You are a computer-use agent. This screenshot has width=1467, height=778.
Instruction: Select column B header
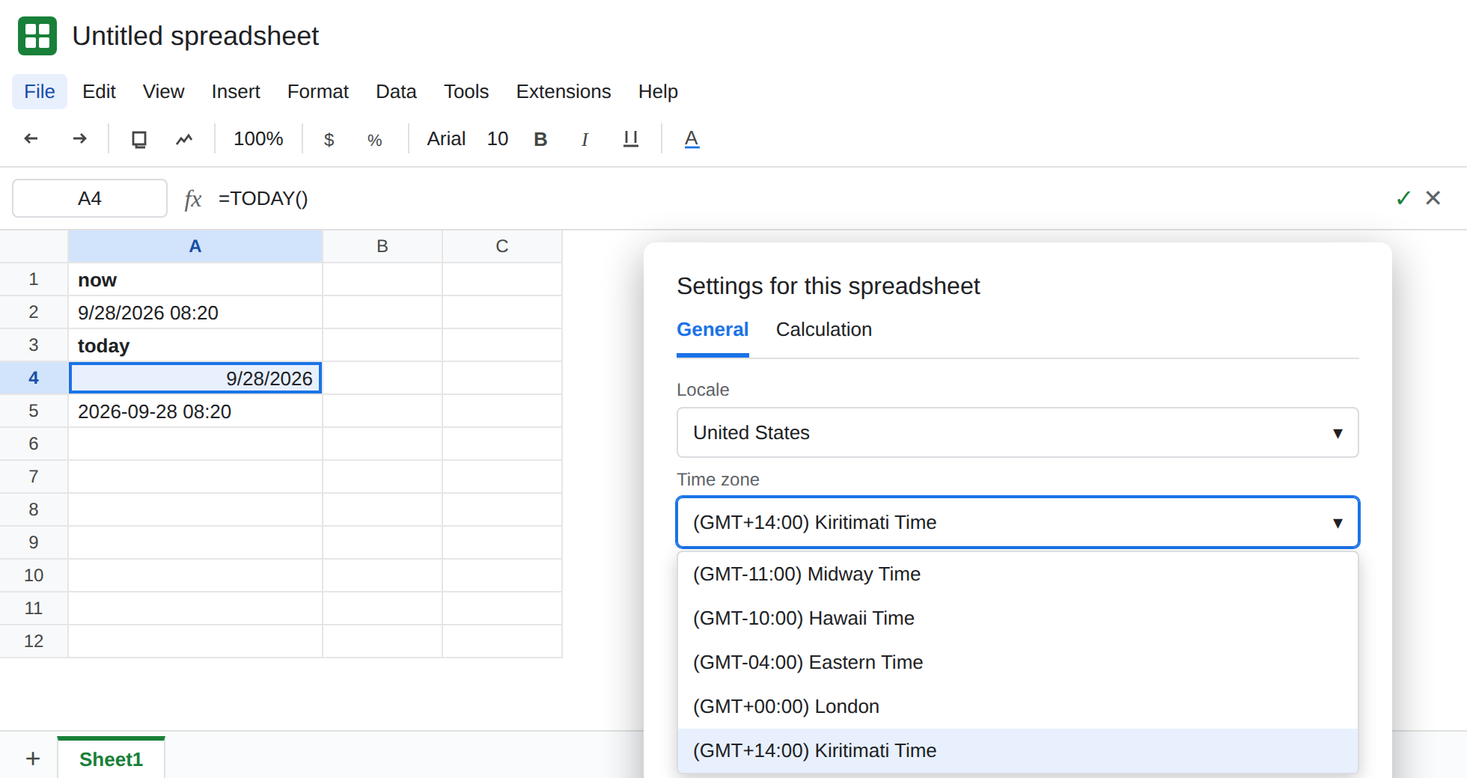click(382, 247)
